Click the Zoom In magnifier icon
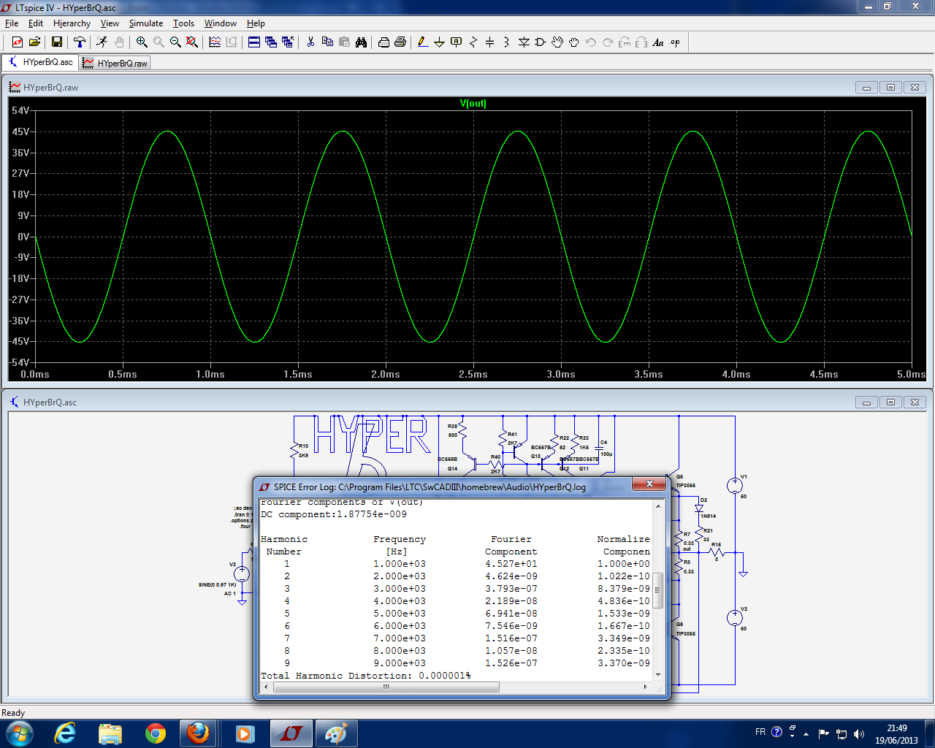935x748 pixels. click(142, 42)
